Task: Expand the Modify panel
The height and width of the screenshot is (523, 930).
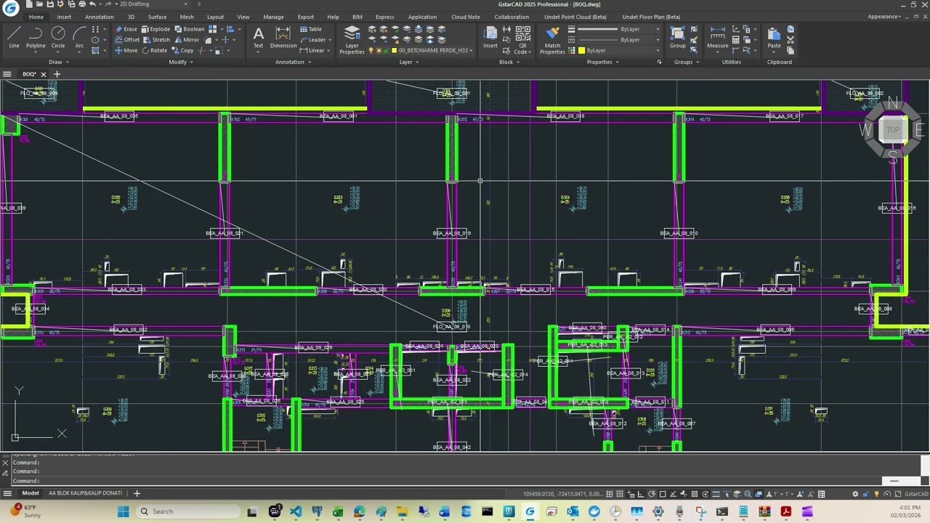Action: point(181,62)
